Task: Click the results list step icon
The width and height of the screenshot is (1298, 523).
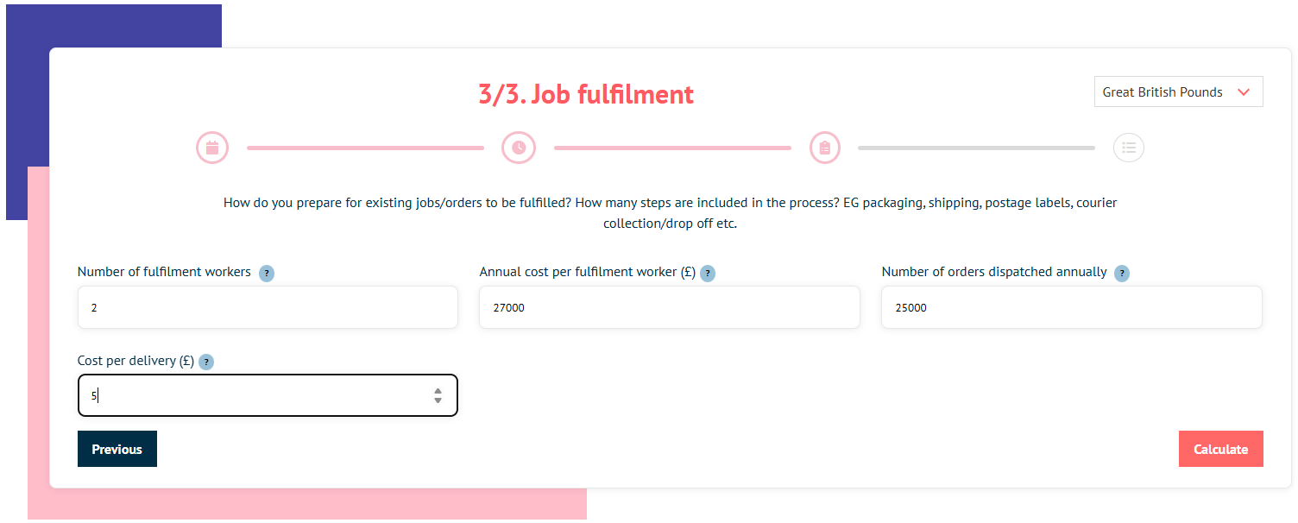Action: [1128, 148]
